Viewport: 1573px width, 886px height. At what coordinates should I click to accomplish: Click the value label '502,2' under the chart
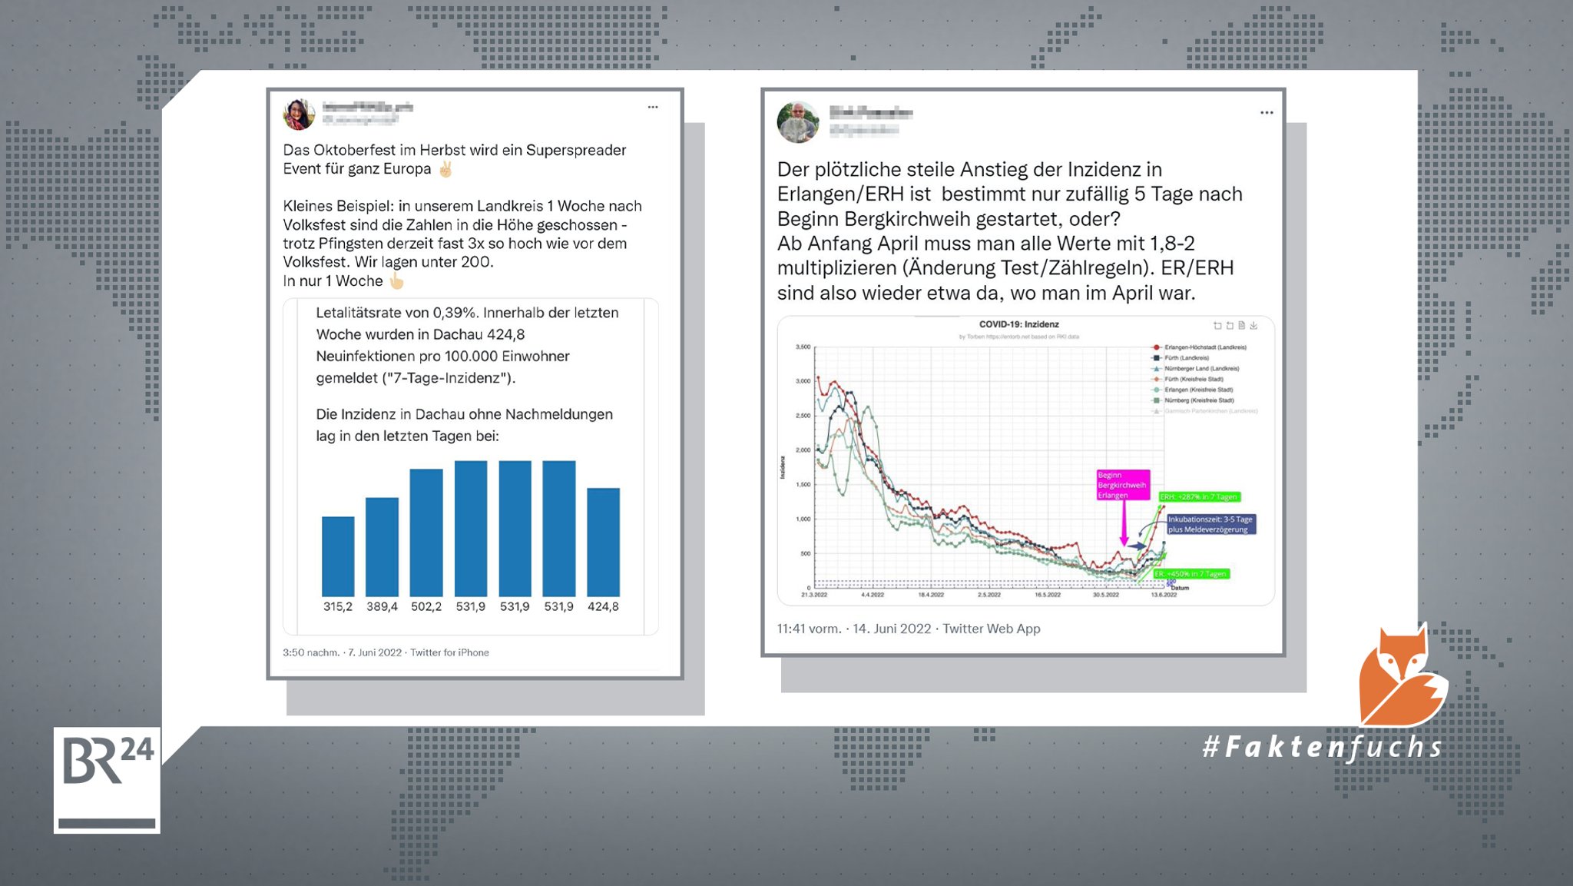point(426,606)
